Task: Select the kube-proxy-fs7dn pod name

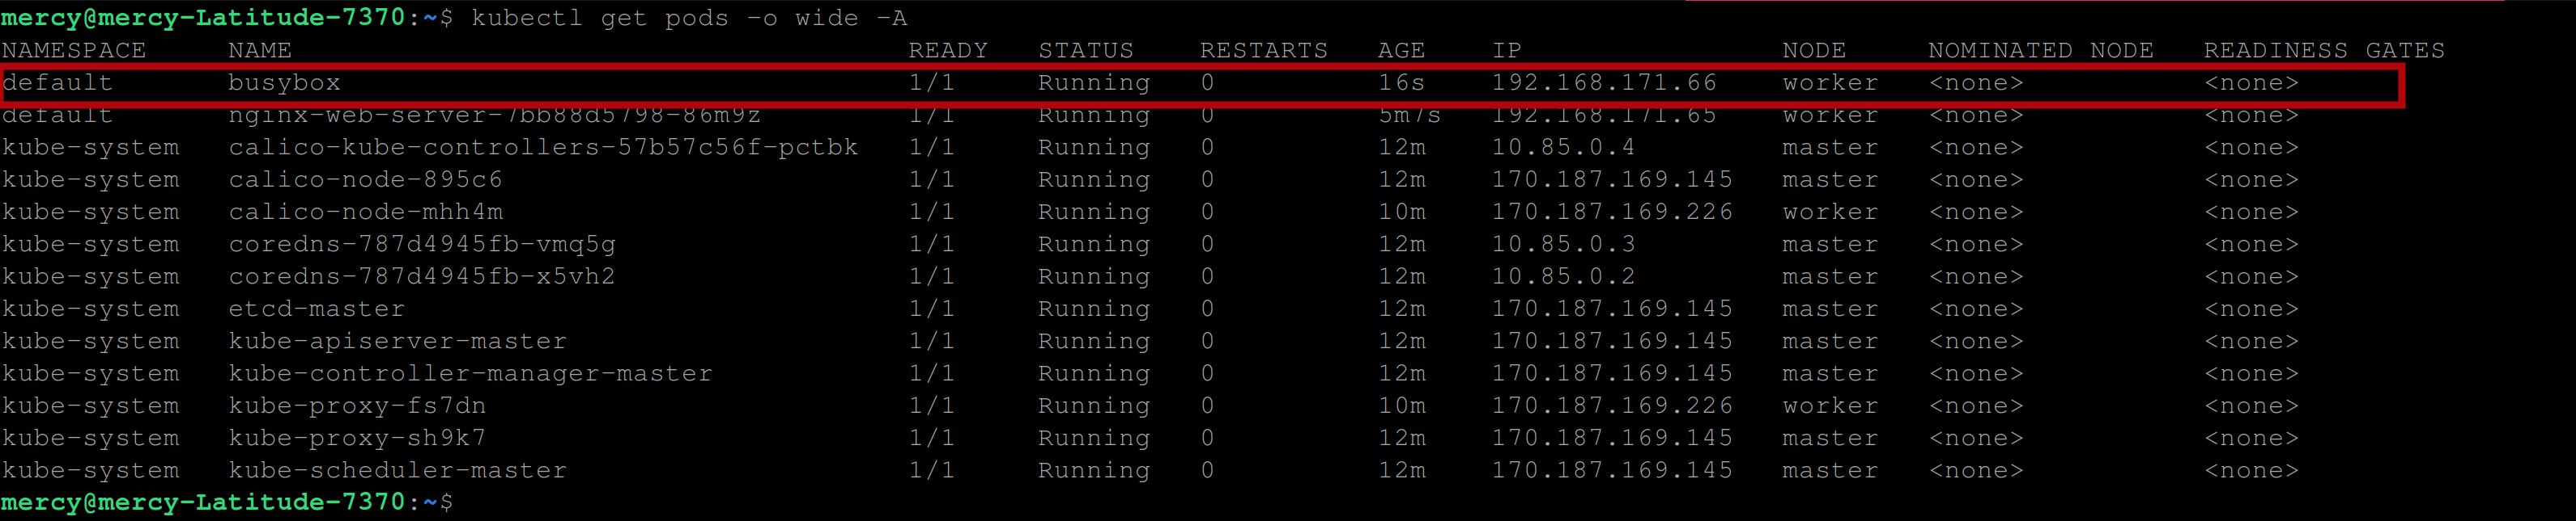Action: 357,406
